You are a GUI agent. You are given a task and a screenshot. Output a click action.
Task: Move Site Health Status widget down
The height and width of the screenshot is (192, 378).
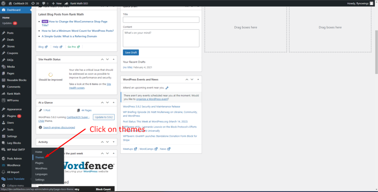[x=107, y=59]
